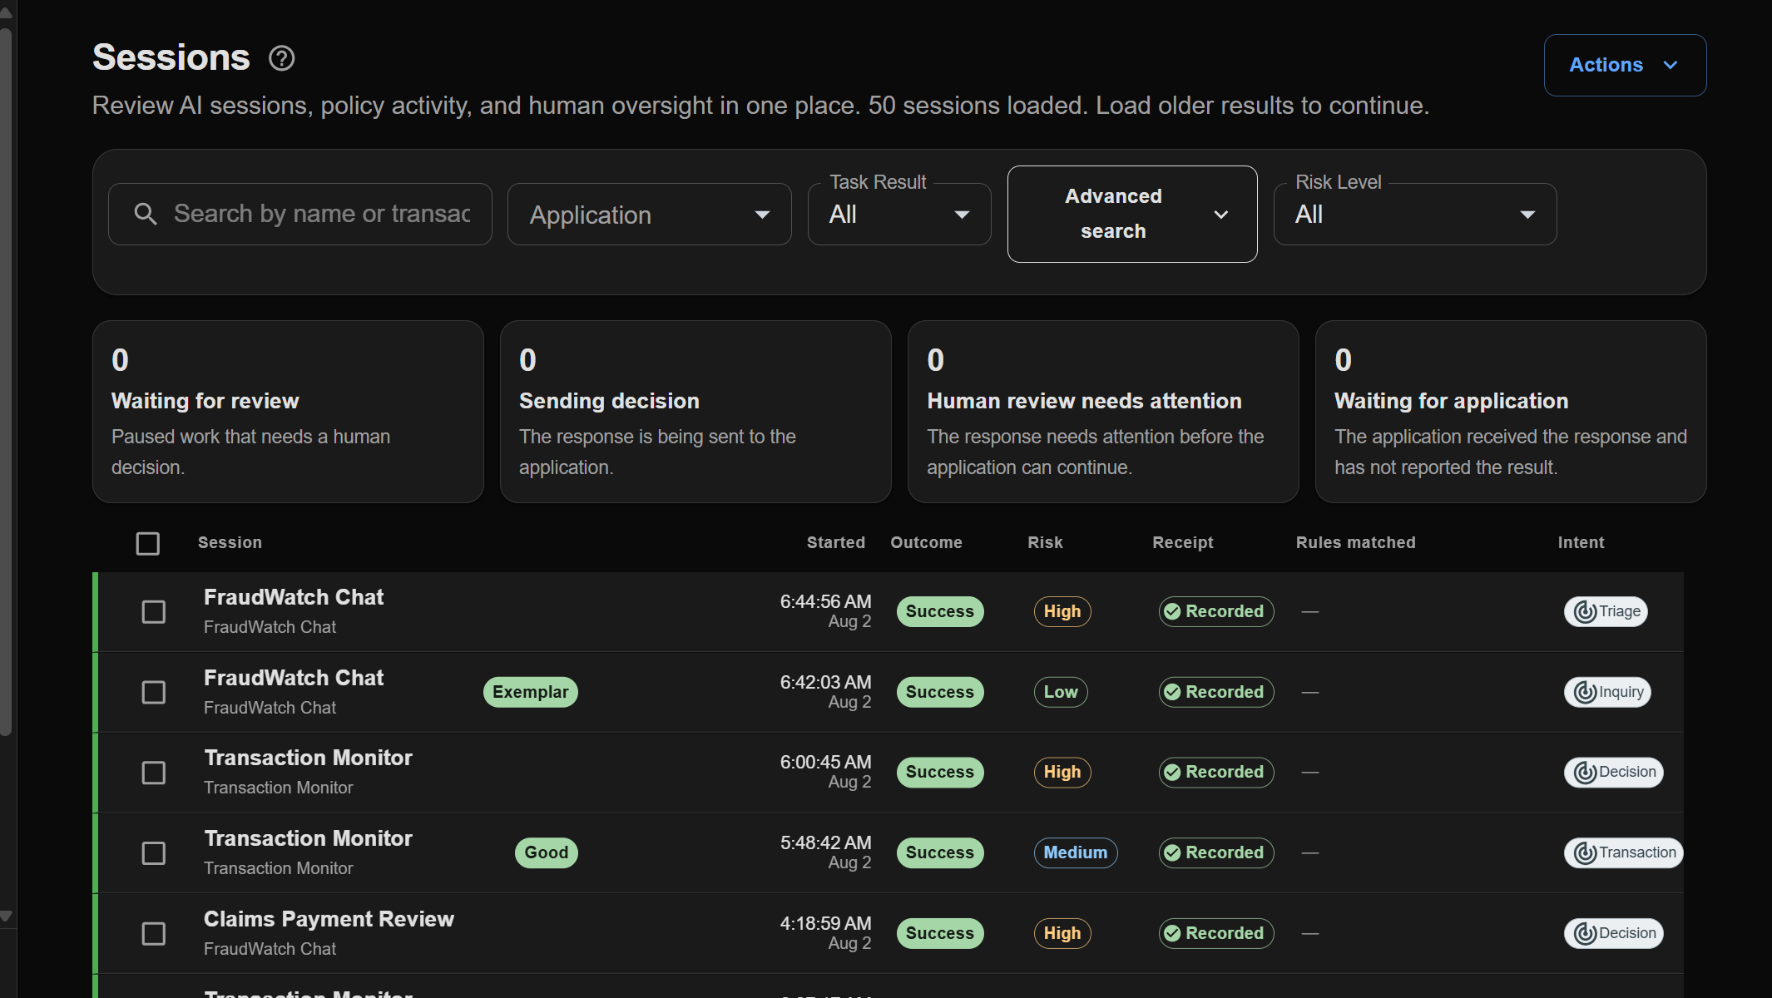
Task: Click Decision intent badge on 6:00:45 AM row
Action: (x=1614, y=772)
